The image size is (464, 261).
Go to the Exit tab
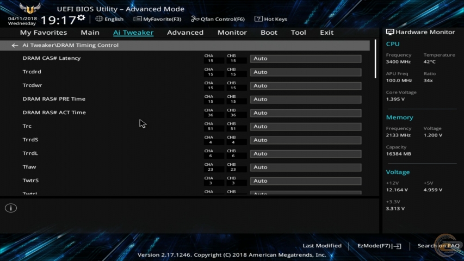pyautogui.click(x=327, y=33)
